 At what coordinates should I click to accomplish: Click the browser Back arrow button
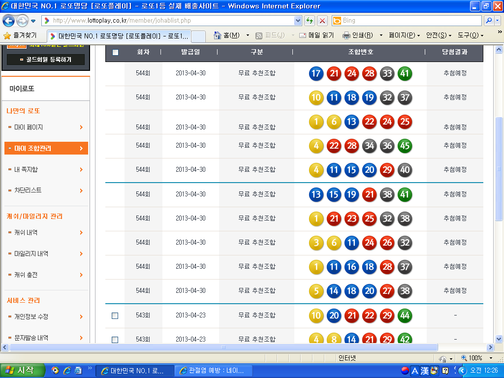9,21
